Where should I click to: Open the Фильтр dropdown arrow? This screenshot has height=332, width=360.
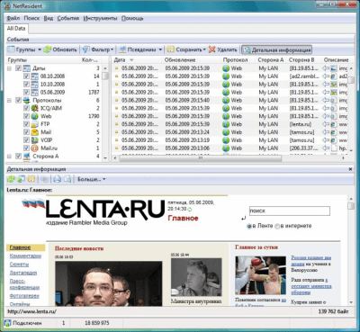tap(112, 49)
